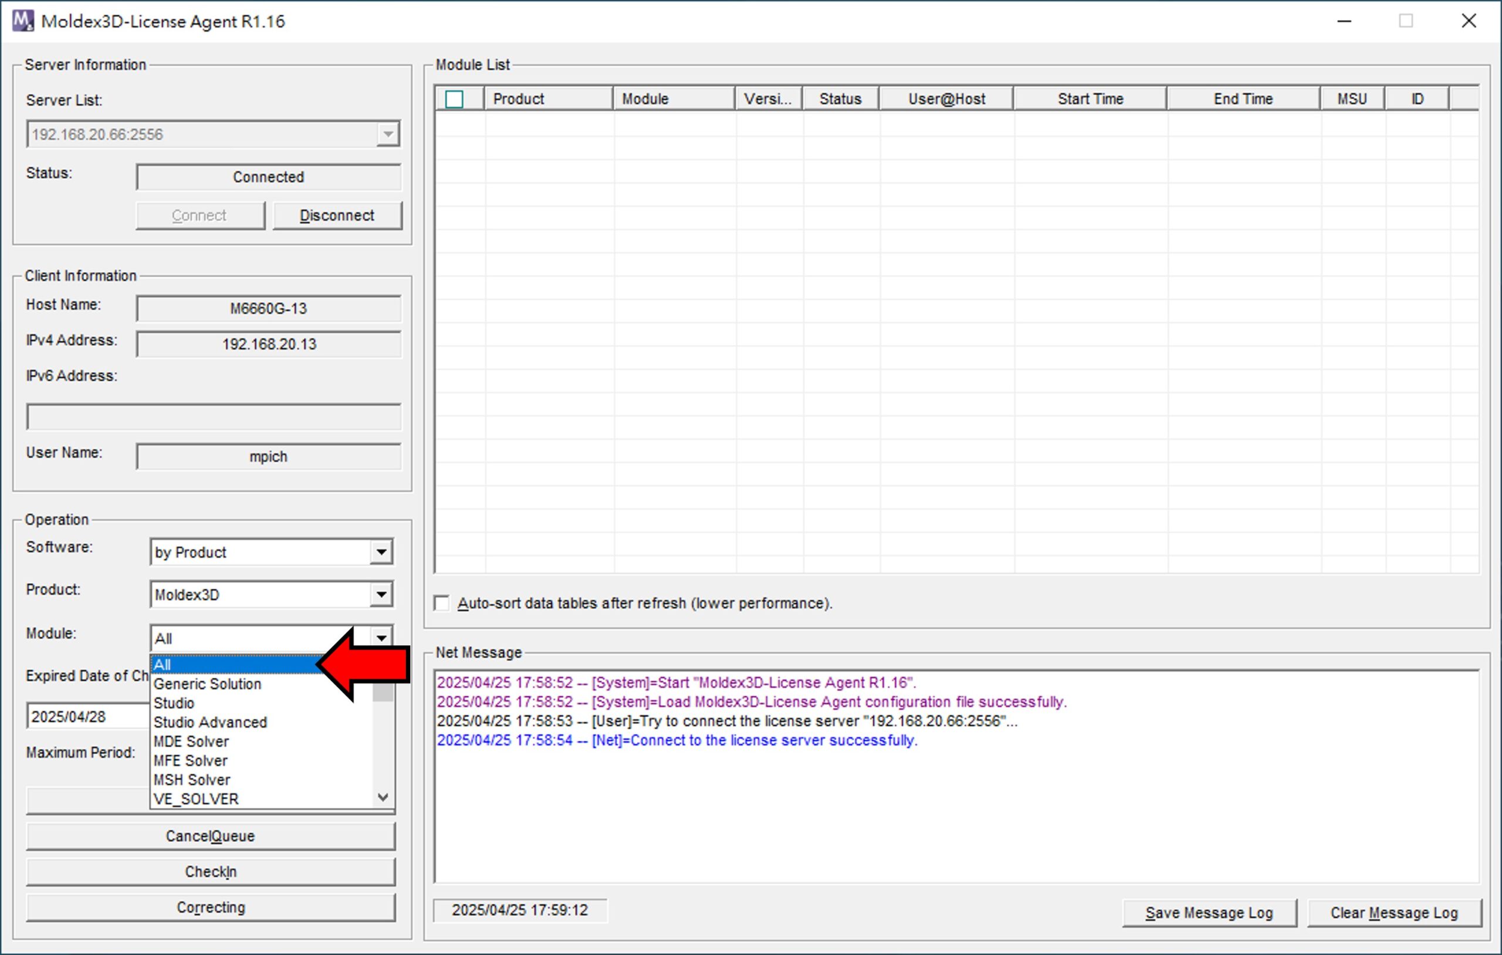Click the CheckIn button
Screen dimensions: 1502x955
click(210, 872)
